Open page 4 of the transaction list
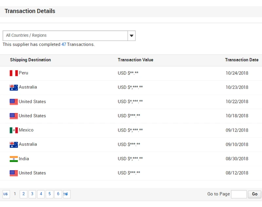Screen dimensions: 262x207 41,194
